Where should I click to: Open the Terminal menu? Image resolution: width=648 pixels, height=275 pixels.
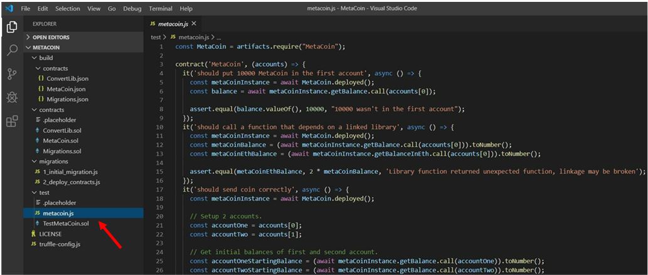[161, 9]
